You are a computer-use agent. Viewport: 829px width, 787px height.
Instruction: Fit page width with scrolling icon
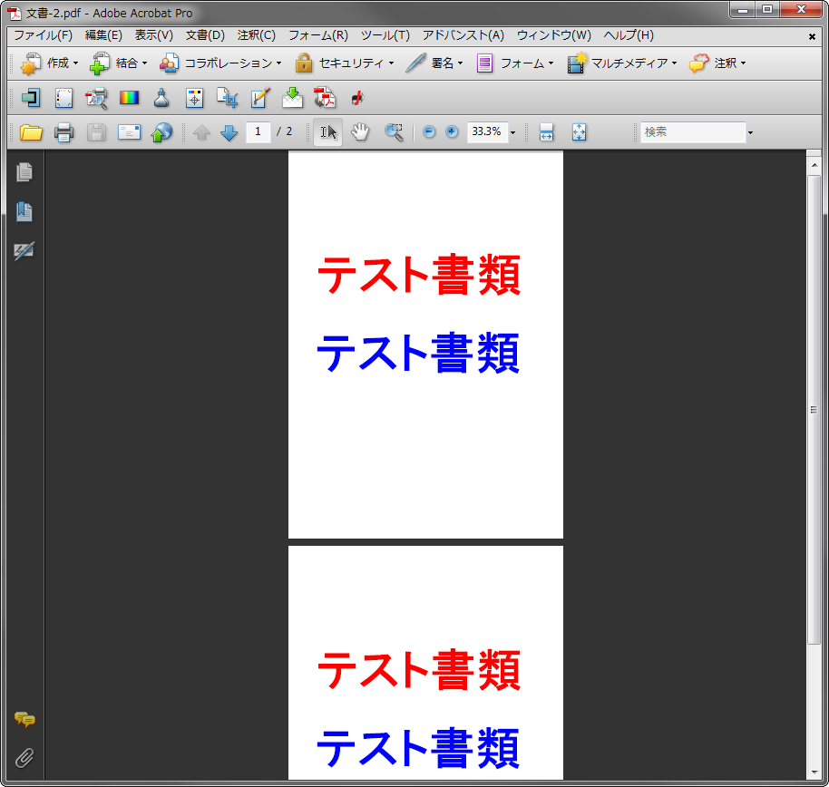tap(546, 132)
